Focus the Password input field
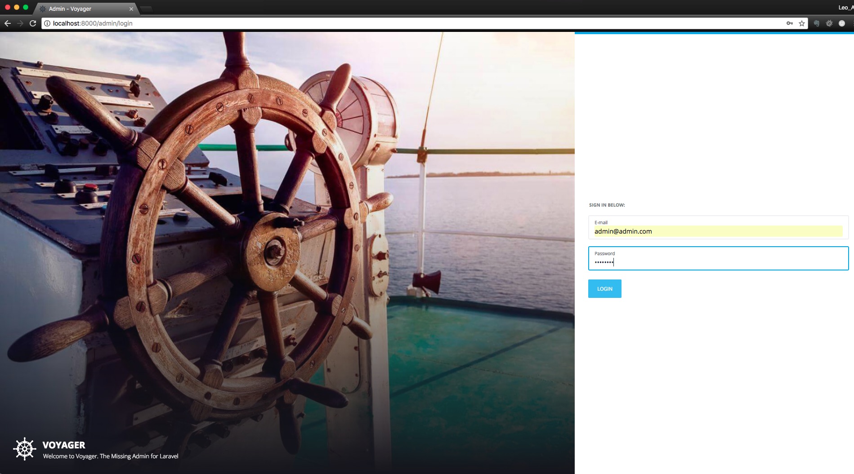The image size is (854, 474). pos(718,258)
